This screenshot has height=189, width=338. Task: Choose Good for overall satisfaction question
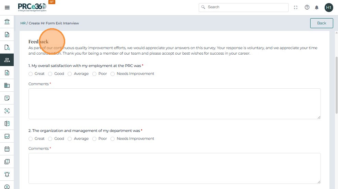50,74
